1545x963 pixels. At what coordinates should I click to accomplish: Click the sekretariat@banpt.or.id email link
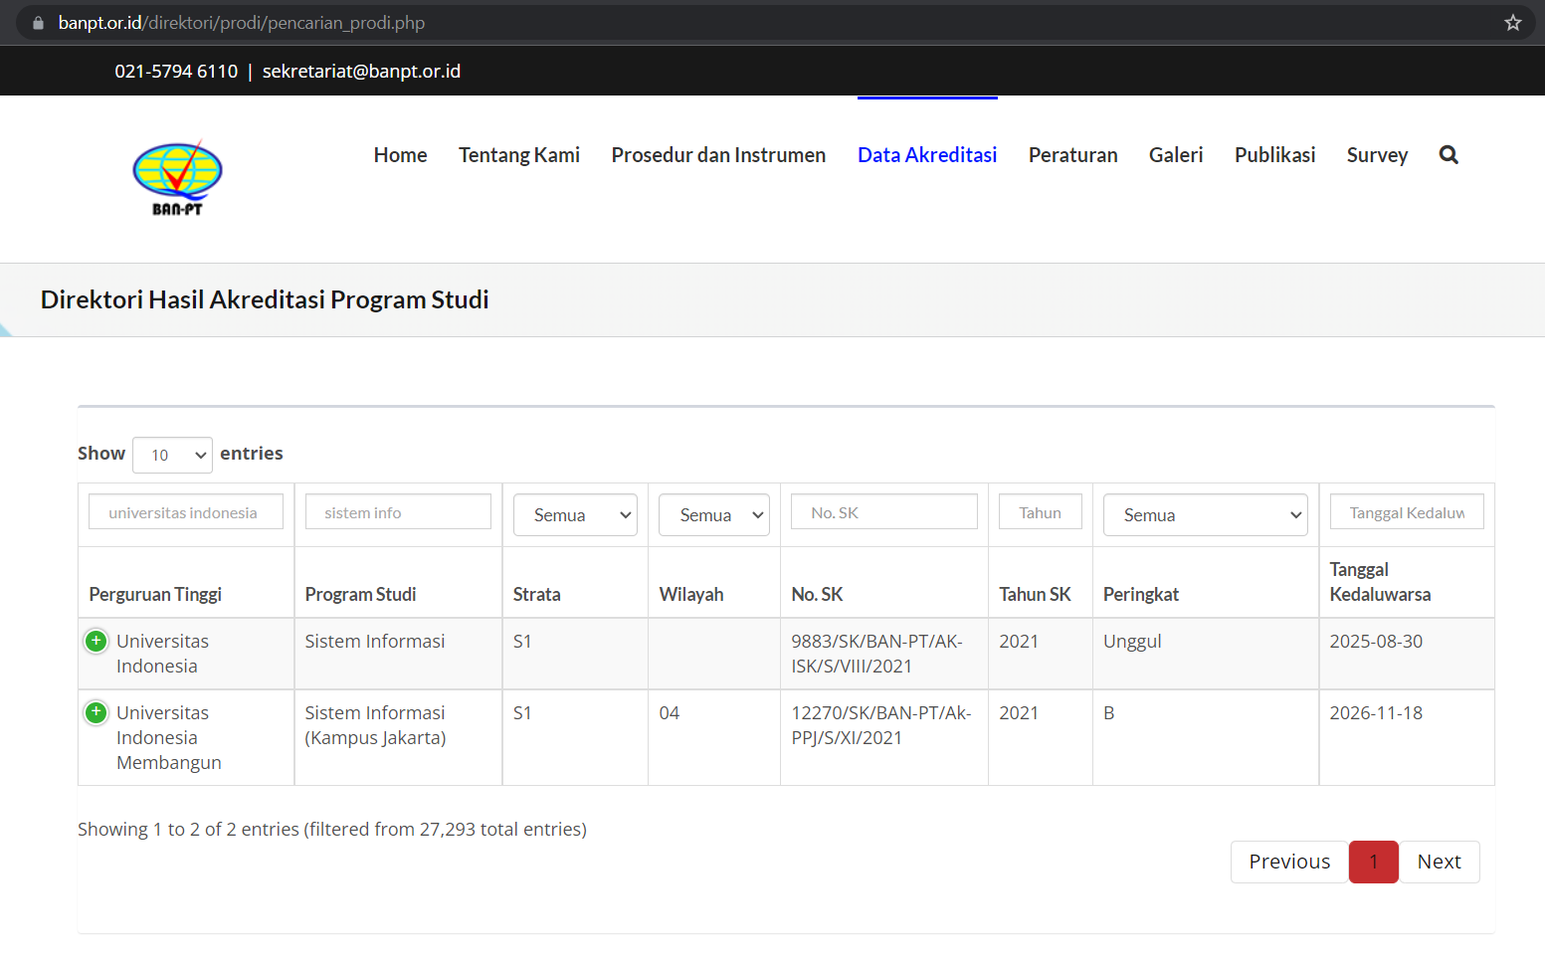coord(361,72)
